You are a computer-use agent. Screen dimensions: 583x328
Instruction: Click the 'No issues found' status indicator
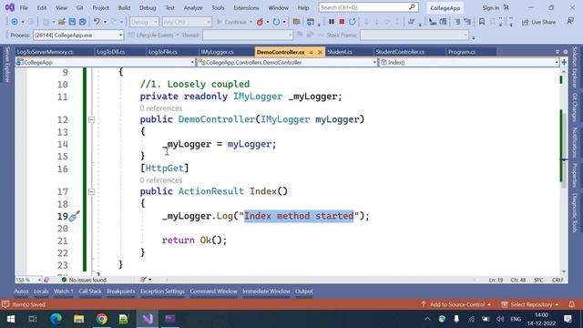tap(84, 280)
